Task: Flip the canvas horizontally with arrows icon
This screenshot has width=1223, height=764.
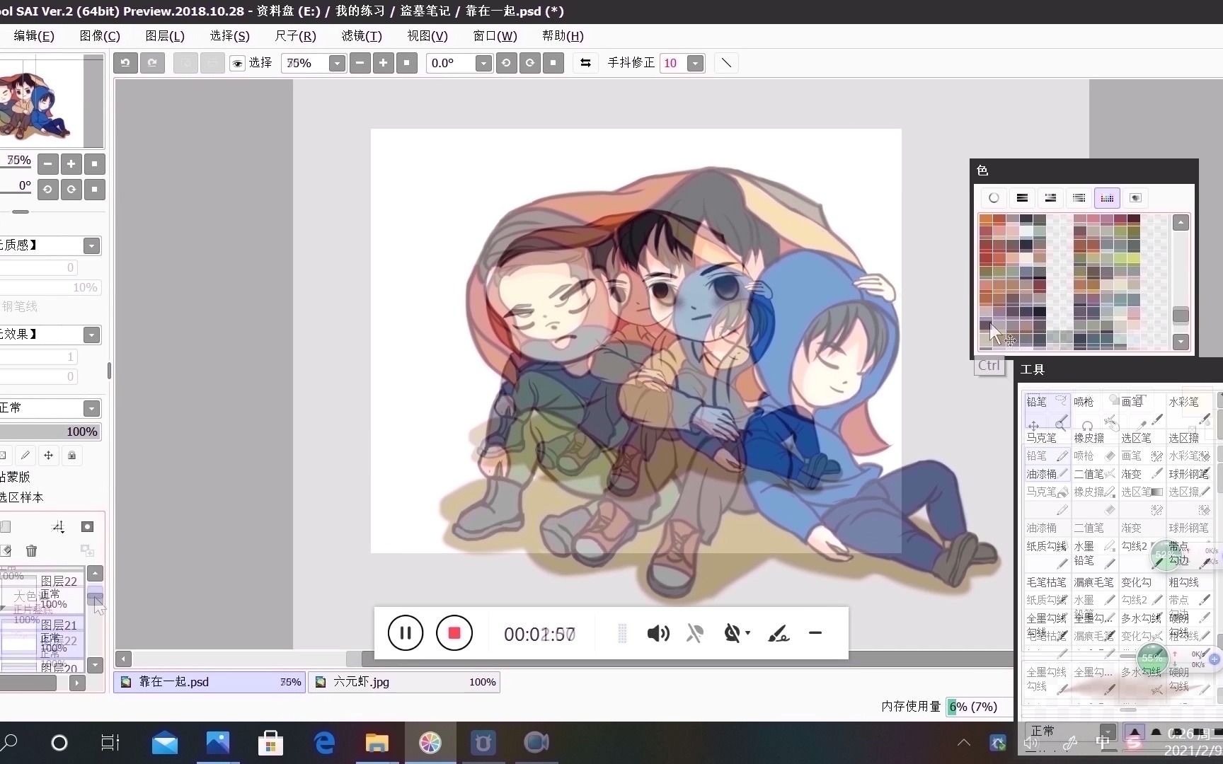Action: tap(585, 63)
